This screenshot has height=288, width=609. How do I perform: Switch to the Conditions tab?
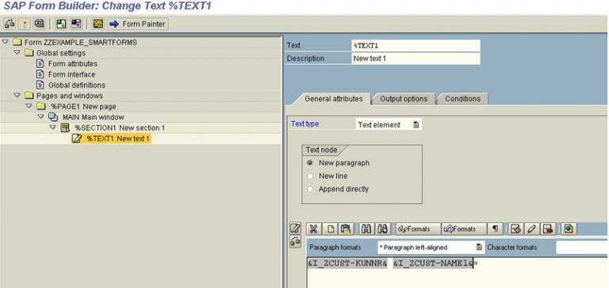click(x=462, y=99)
